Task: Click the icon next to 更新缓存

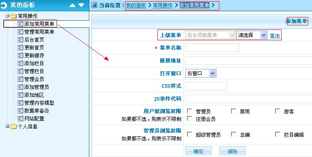Action: [x=20, y=56]
